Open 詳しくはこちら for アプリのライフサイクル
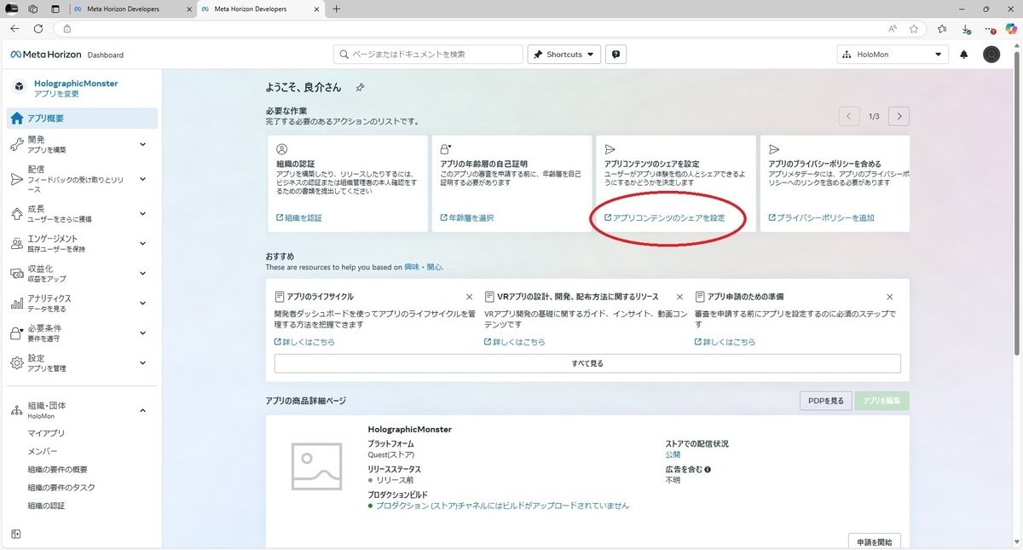1023x550 pixels. [x=304, y=342]
